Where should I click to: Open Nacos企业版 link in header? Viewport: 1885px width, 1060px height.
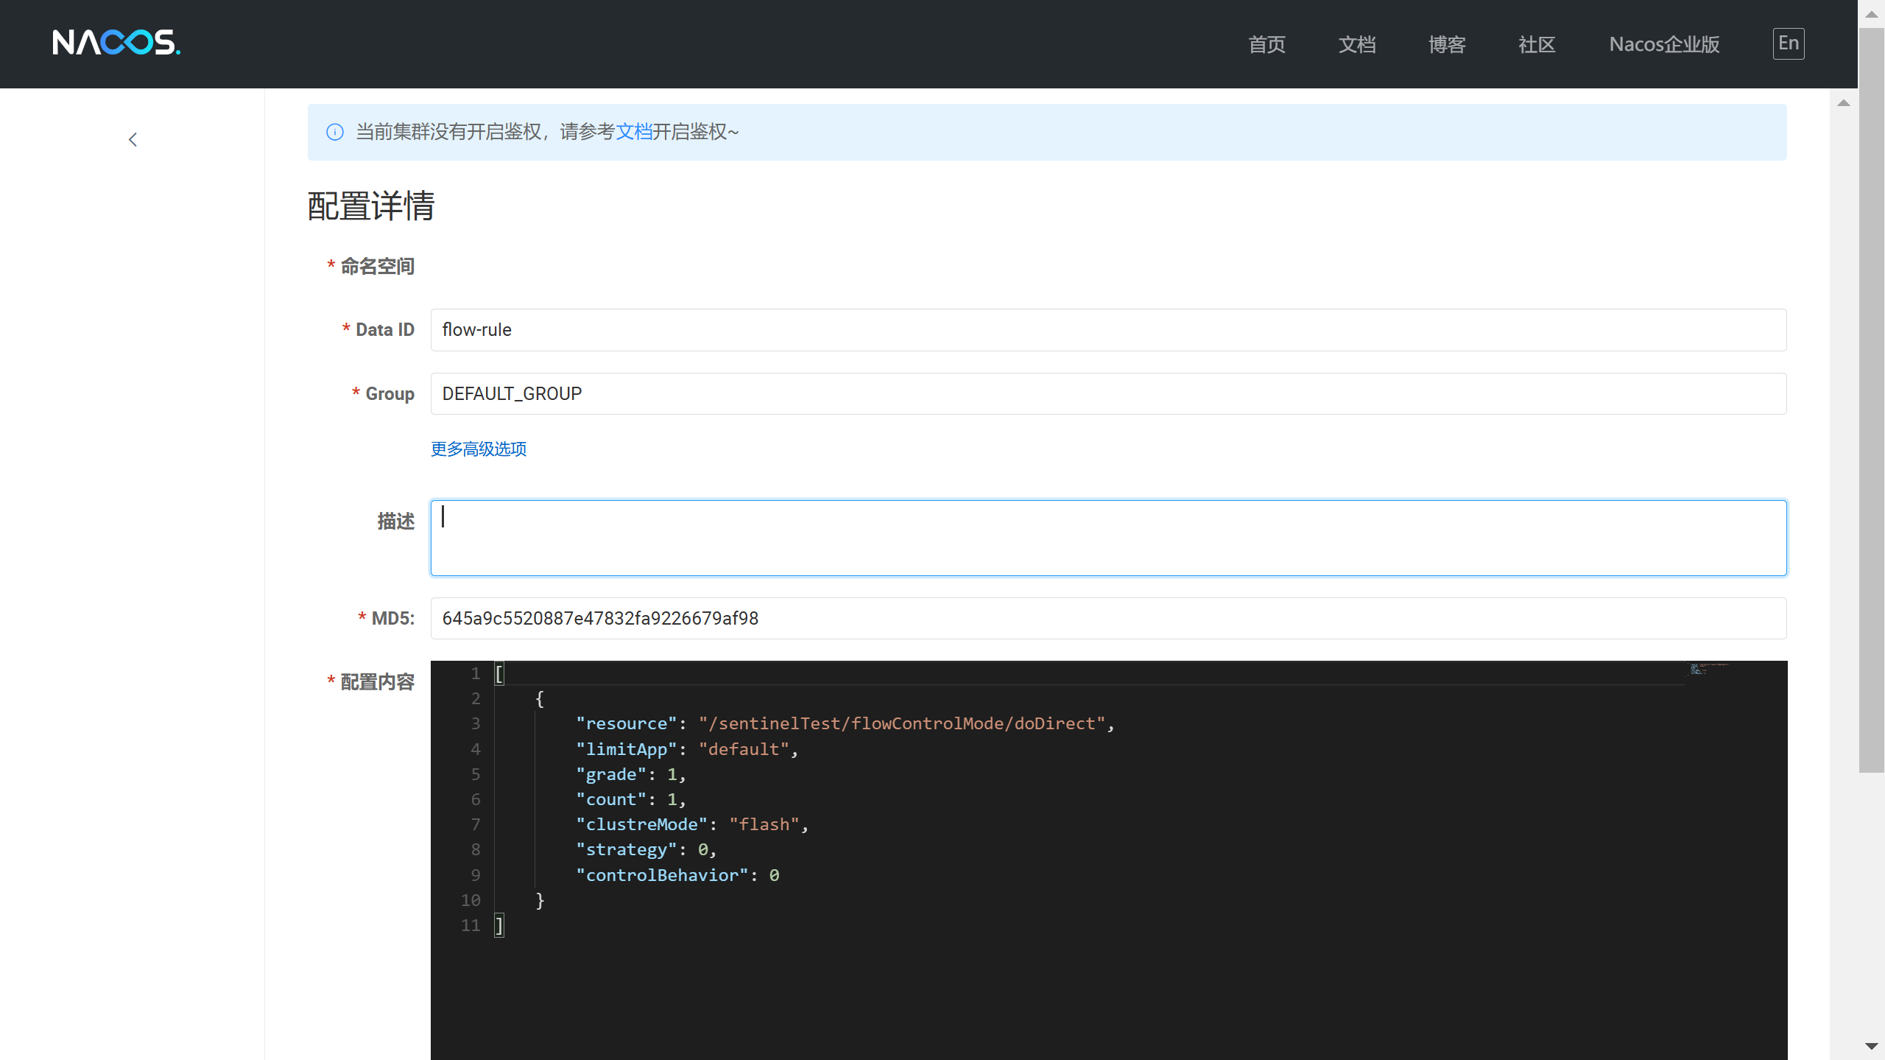pos(1664,44)
